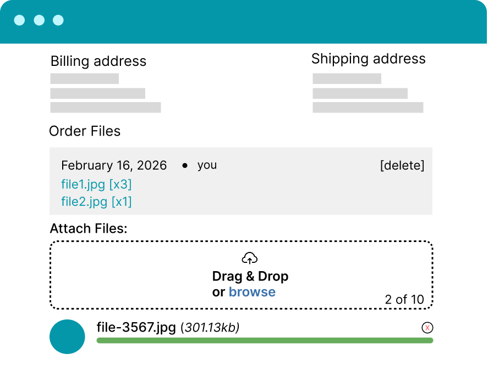Click the 2 of 10 file counter
The height and width of the screenshot is (382, 488).
pos(405,300)
